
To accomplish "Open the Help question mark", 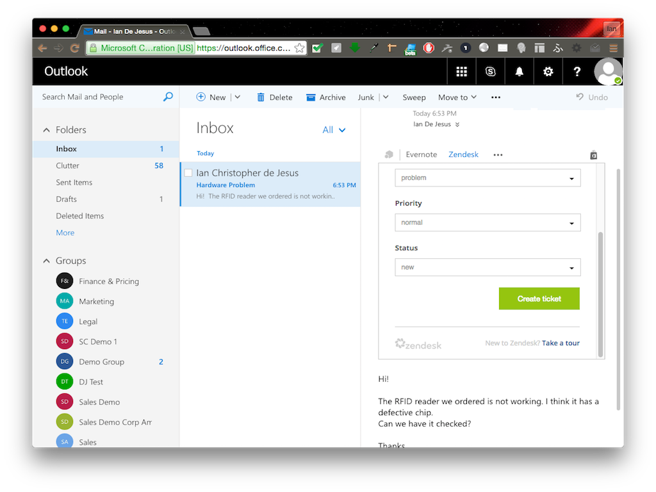I will click(577, 71).
